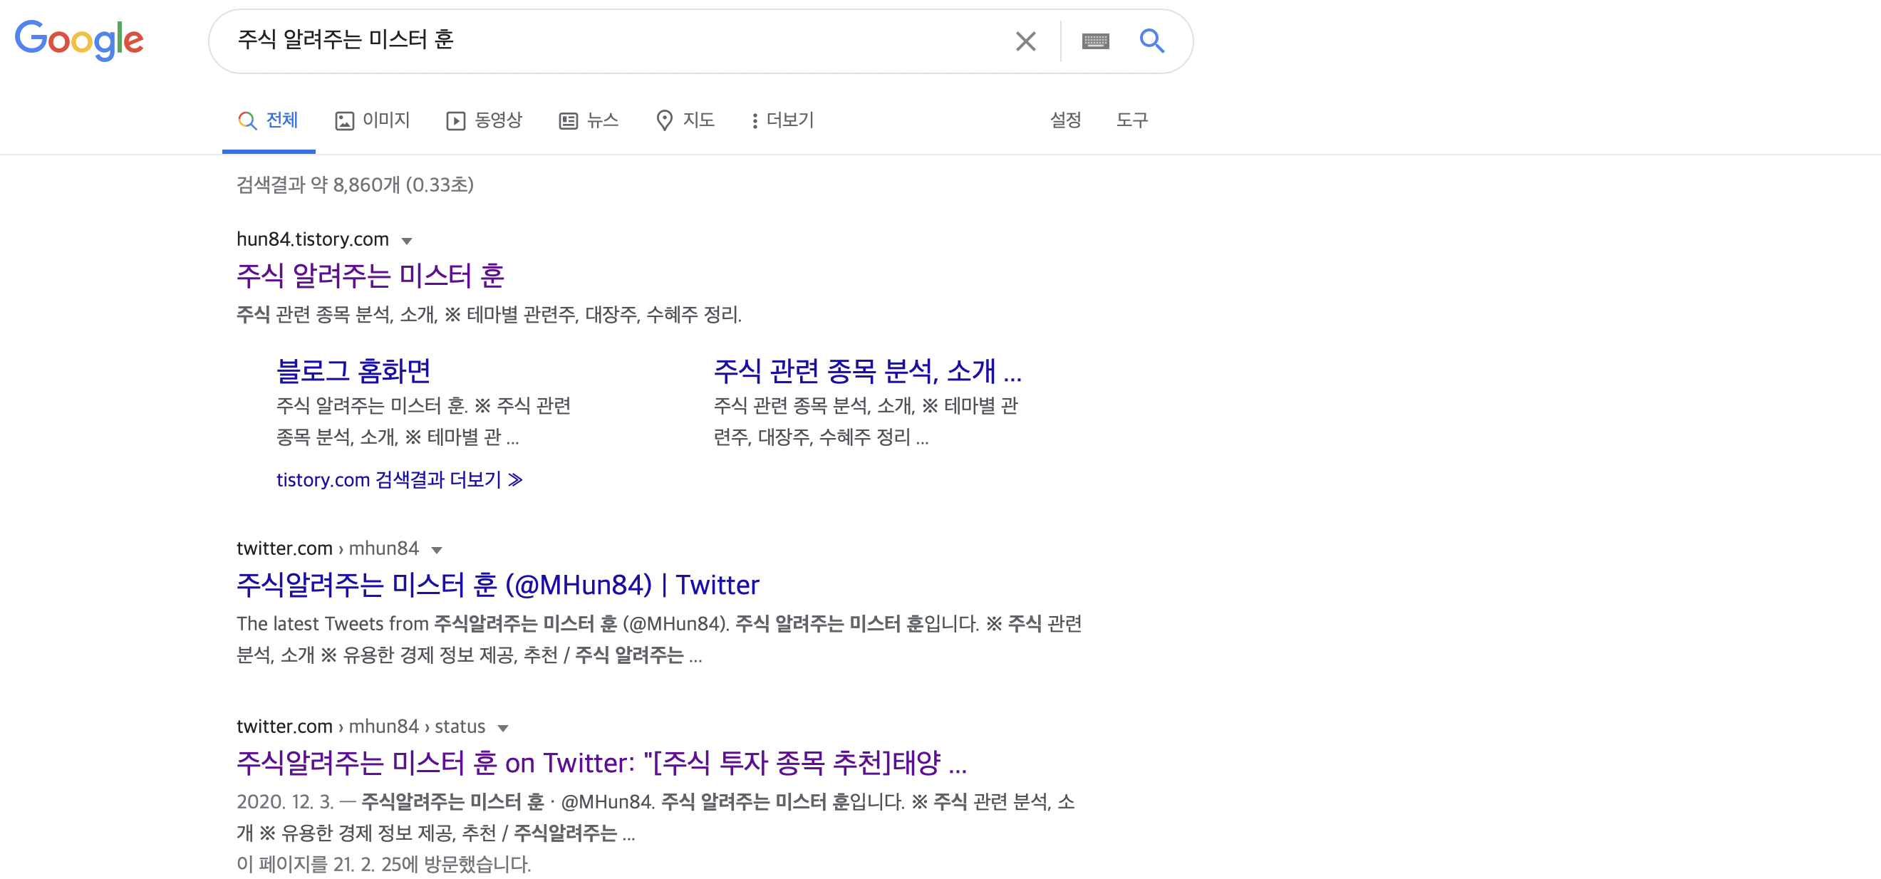Click the twitter.com › mhun84 › status breadcrumb
Image resolution: width=1881 pixels, height=879 pixels.
(361, 727)
